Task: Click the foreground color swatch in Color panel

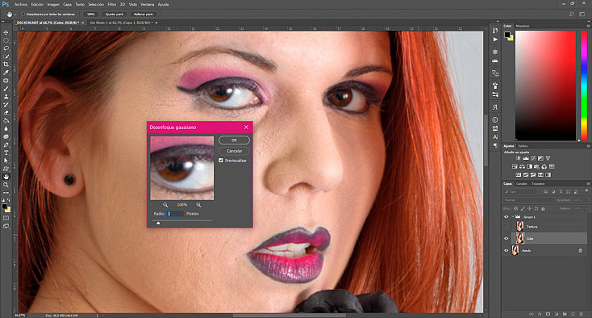Action: tap(507, 35)
